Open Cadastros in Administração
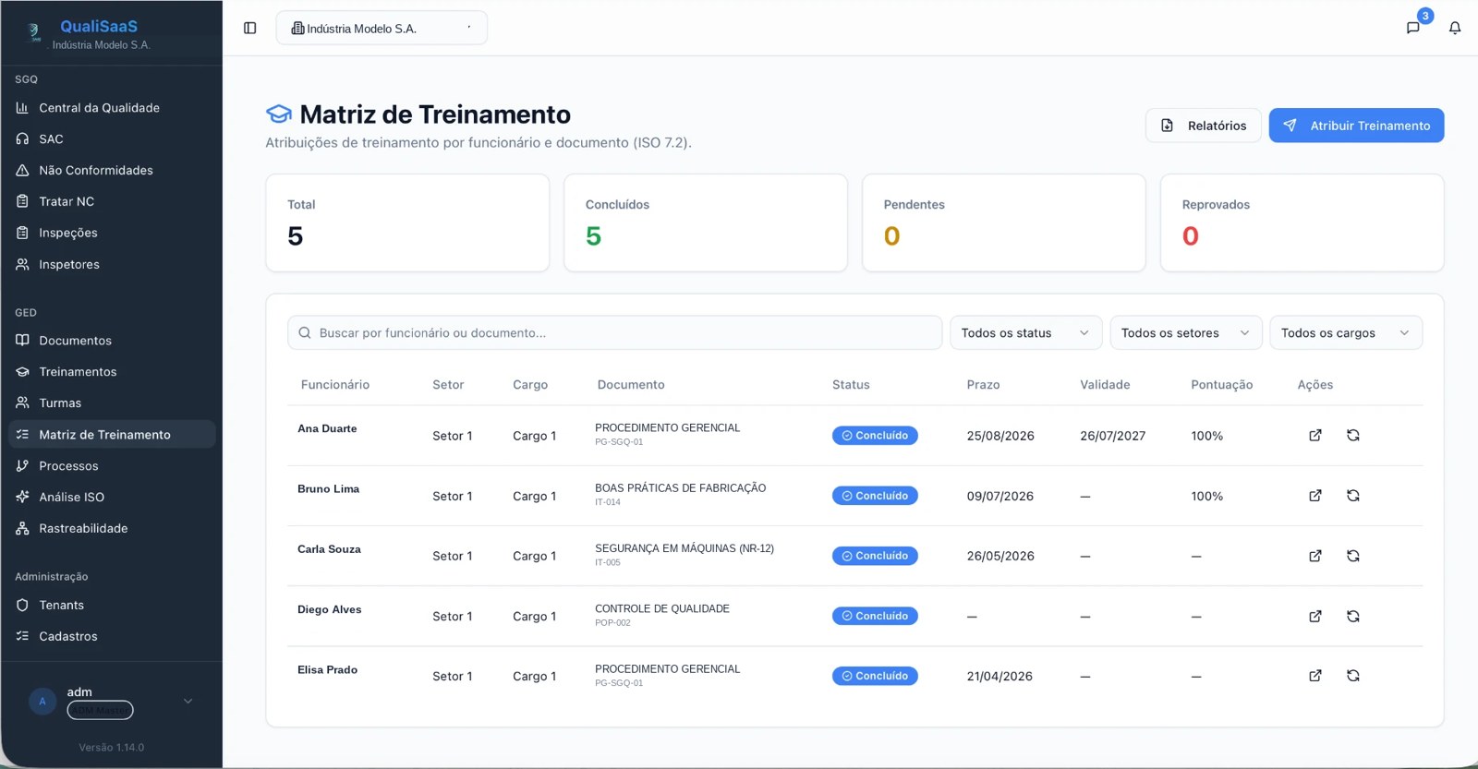Image resolution: width=1478 pixels, height=769 pixels. tap(112, 636)
